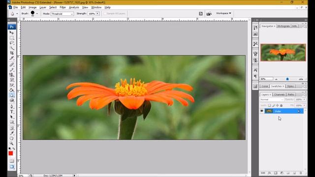This screenshot has width=315, height=177.
Task: Switch to the Channels tab
Action: 279,94
